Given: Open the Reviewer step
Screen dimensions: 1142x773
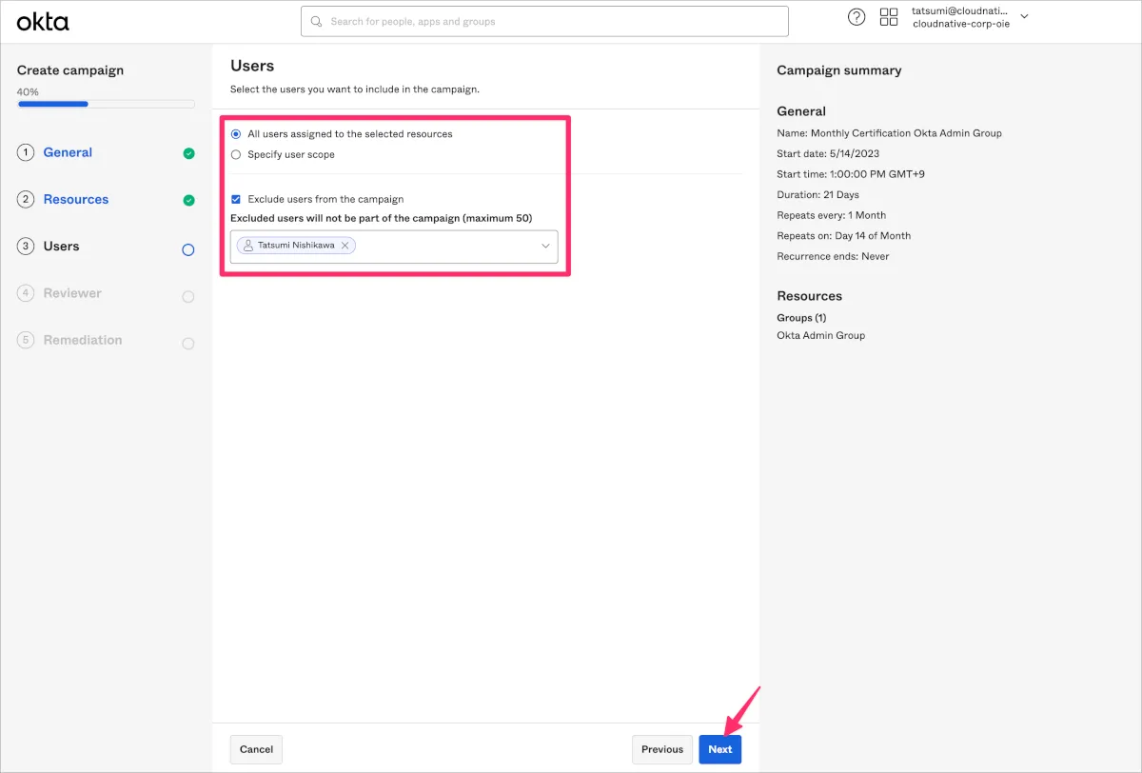Looking at the screenshot, I should [72, 293].
